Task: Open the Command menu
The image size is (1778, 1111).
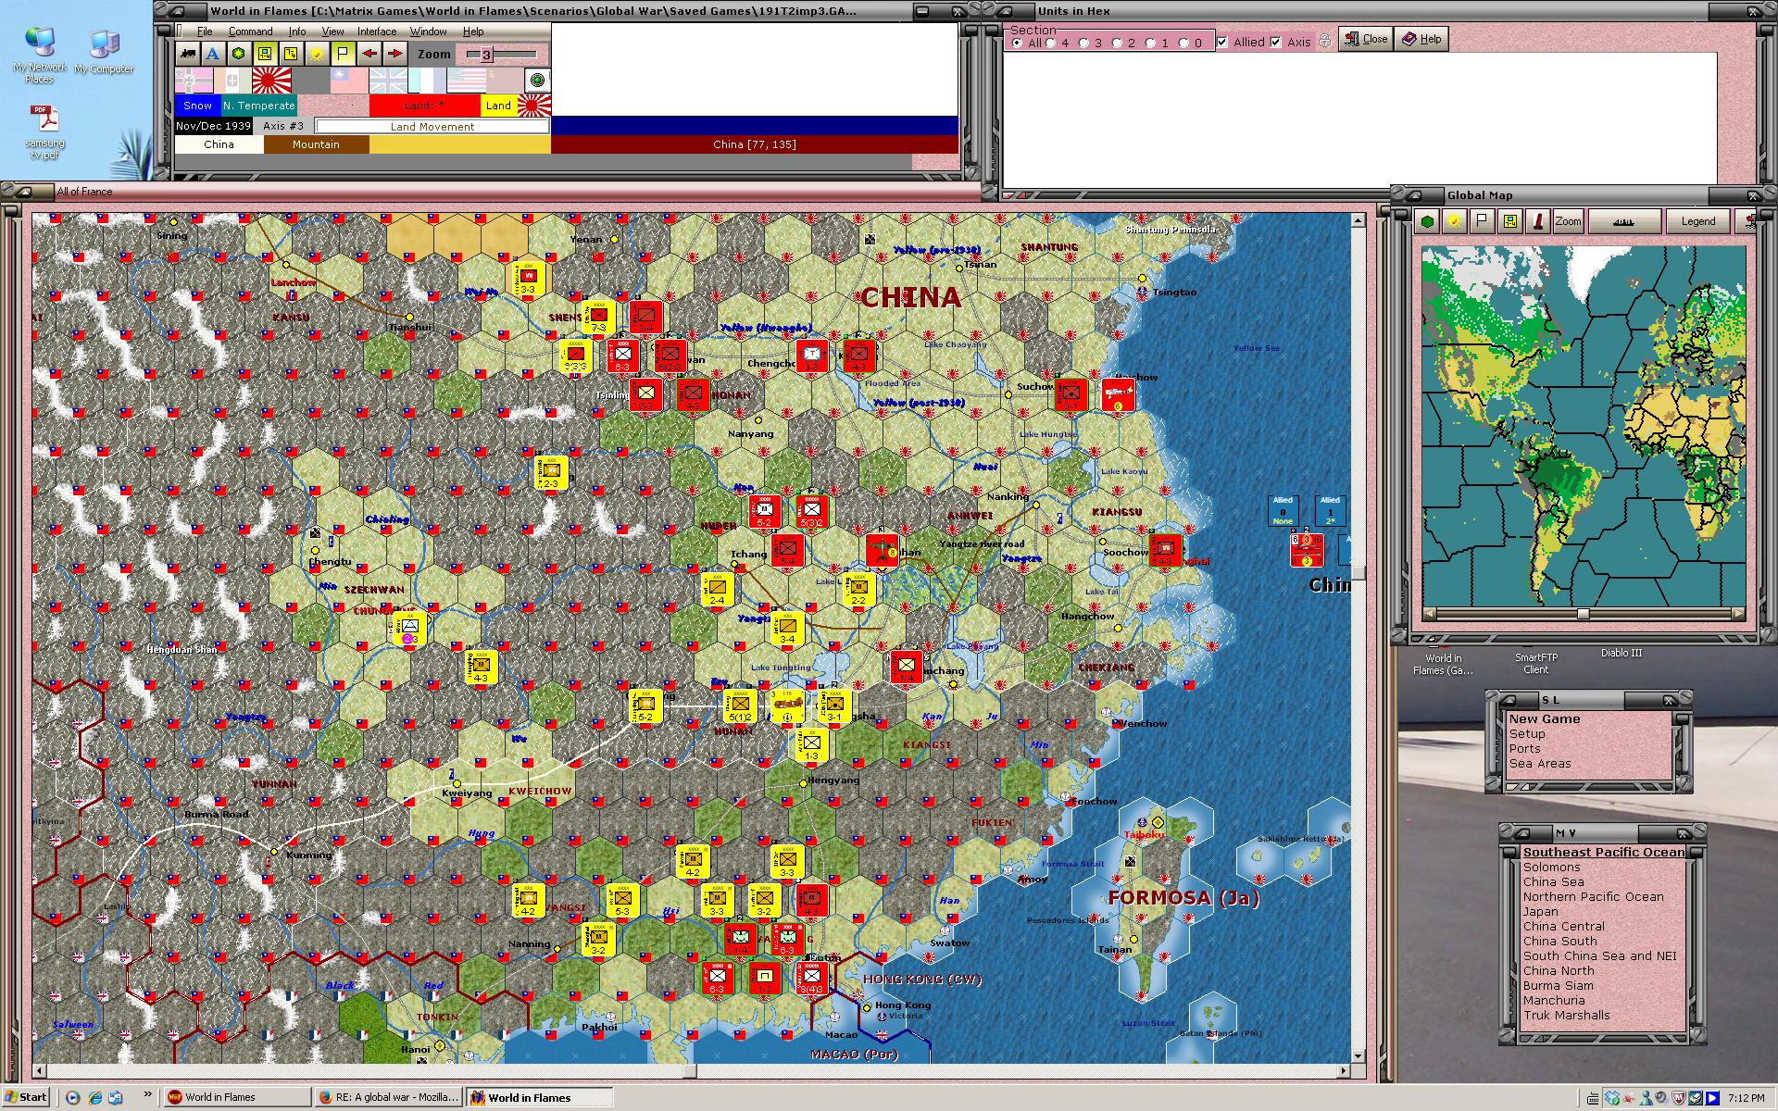Action: click(x=250, y=31)
